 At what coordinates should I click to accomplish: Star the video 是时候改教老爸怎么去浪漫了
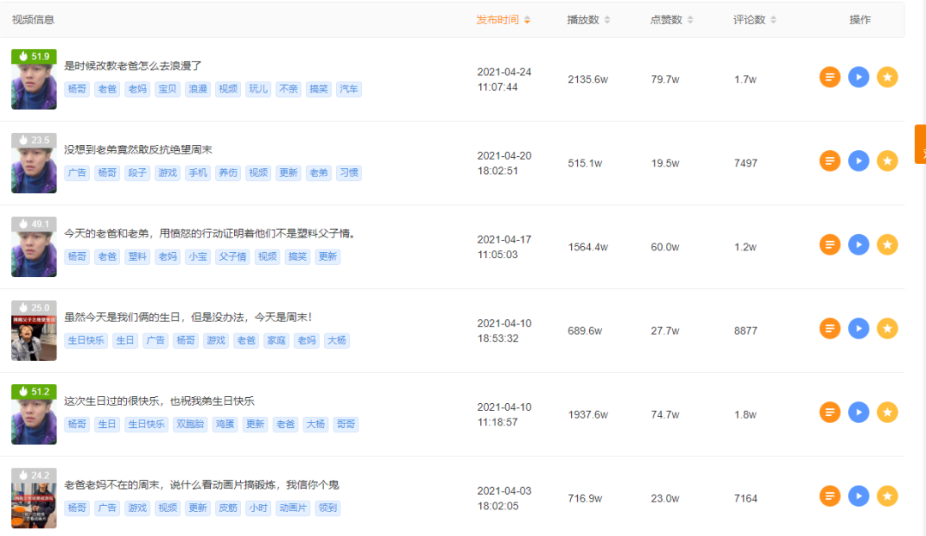[887, 76]
